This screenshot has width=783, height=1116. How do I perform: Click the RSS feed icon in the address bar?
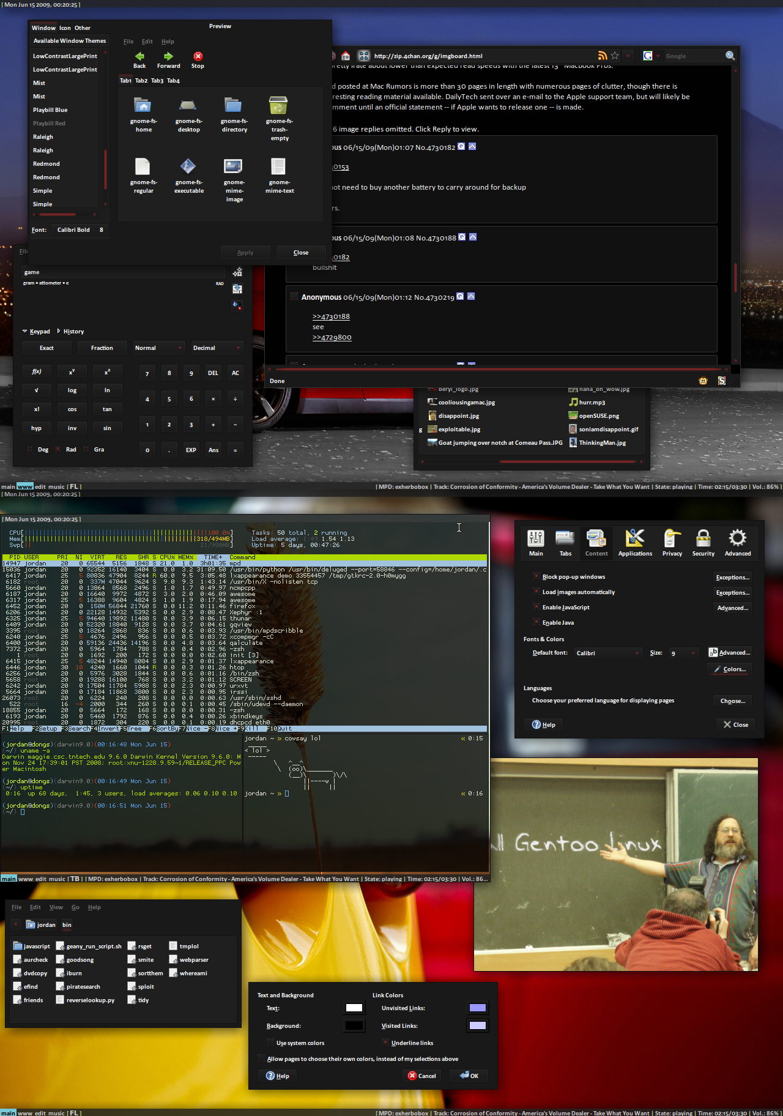pos(603,56)
